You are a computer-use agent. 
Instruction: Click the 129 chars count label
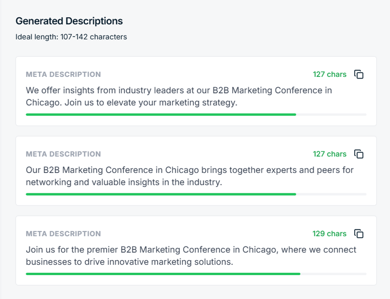(x=329, y=234)
